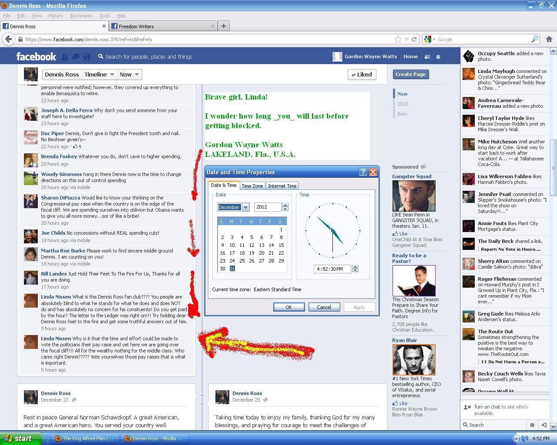Click the Windows start button
Screen dimensions: 557x445
[21, 438]
